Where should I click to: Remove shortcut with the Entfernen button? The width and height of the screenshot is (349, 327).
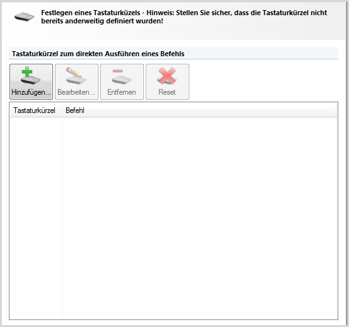coord(122,81)
